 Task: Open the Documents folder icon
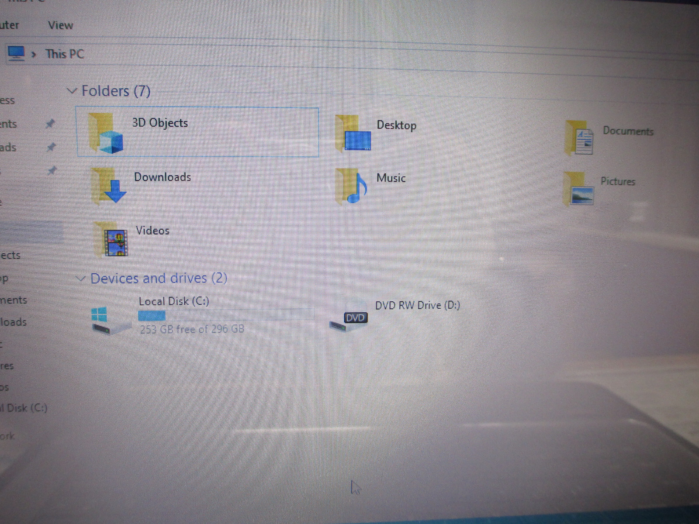pos(579,138)
